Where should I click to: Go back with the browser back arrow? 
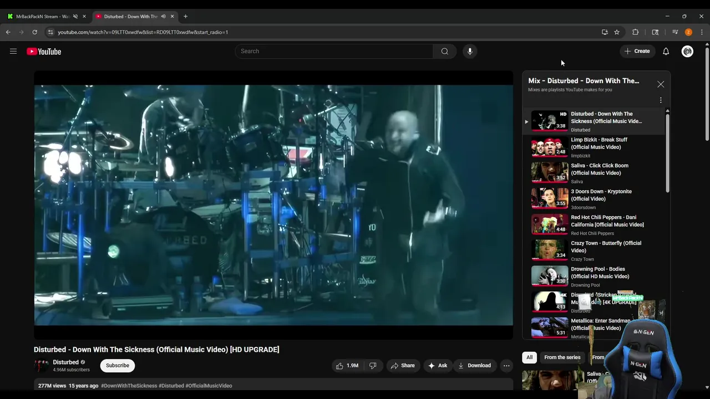pyautogui.click(x=8, y=32)
